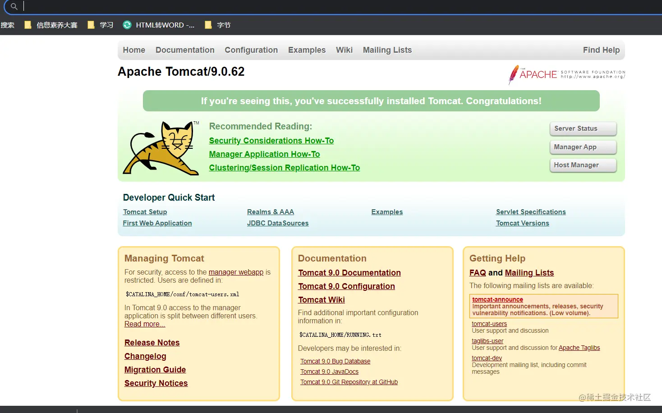
Task: Click the Managing Tomcat heading
Action: [x=164, y=258]
